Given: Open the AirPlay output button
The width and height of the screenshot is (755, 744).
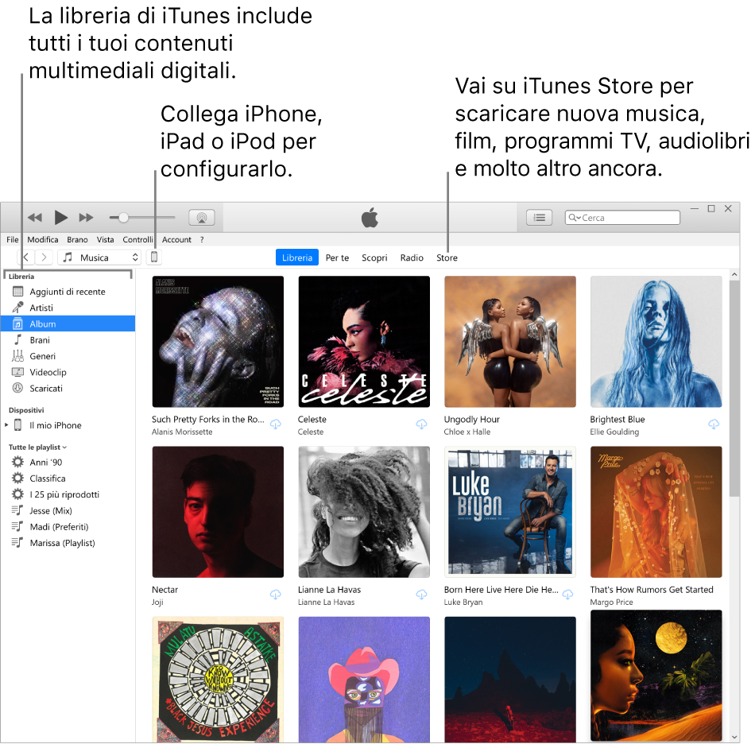Looking at the screenshot, I should pos(202,218).
